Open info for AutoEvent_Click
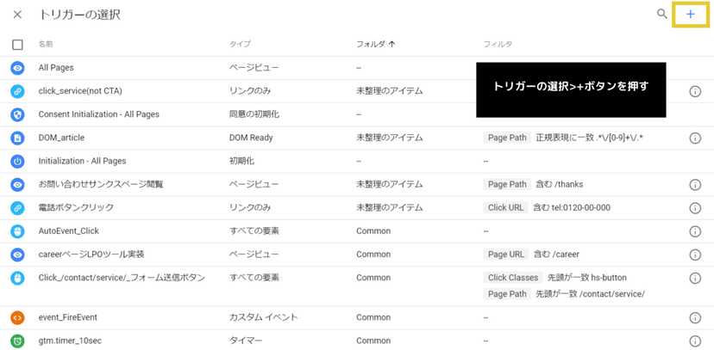This screenshot has width=714, height=350. (x=695, y=231)
